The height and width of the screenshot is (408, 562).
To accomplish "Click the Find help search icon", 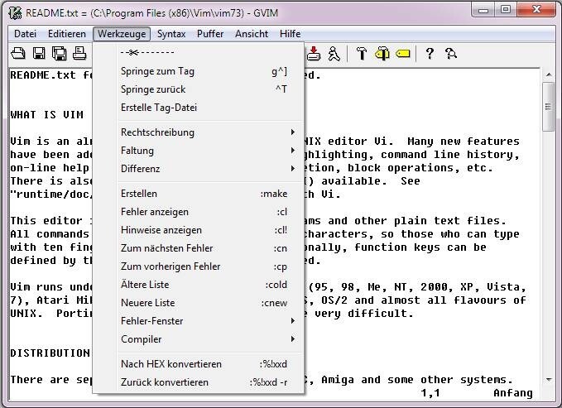I will tap(450, 54).
